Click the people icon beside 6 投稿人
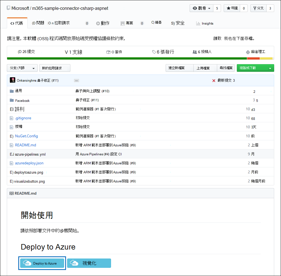Screen dimensions: 281x276 [195, 52]
